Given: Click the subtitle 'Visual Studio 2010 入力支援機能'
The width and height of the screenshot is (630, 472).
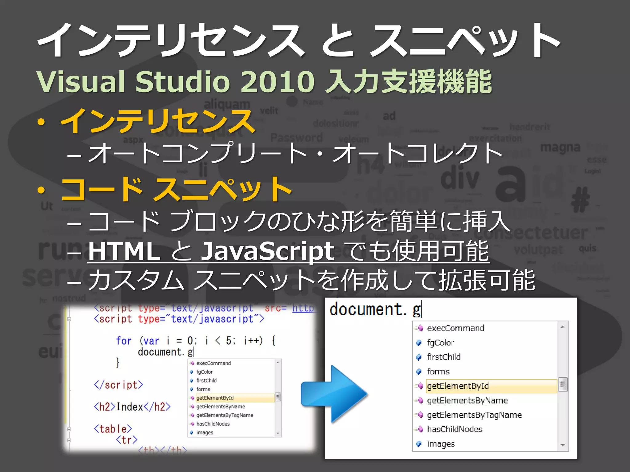Looking at the screenshot, I should click(265, 81).
